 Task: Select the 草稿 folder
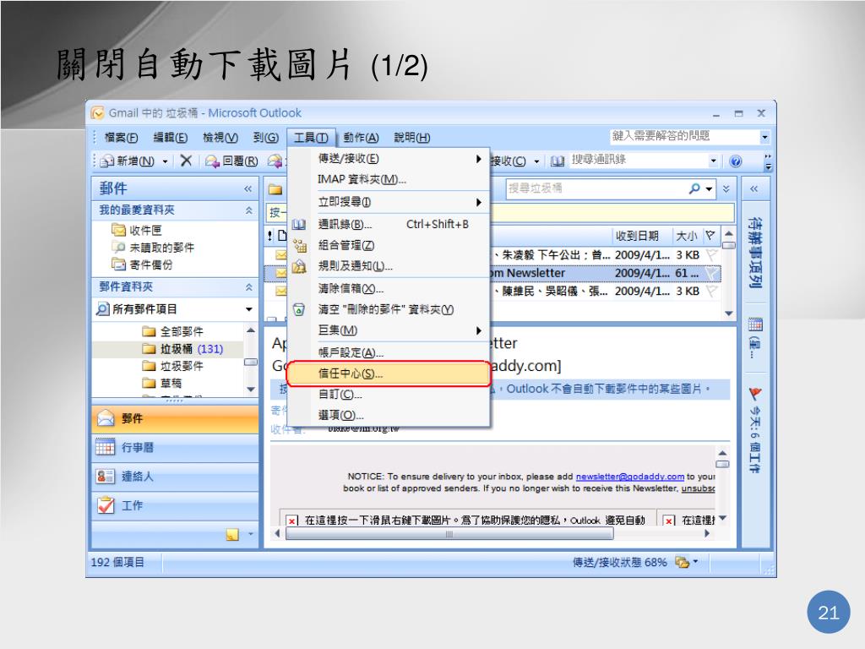coord(161,383)
